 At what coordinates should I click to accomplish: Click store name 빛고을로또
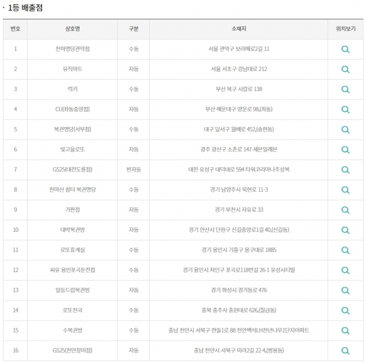point(73,149)
